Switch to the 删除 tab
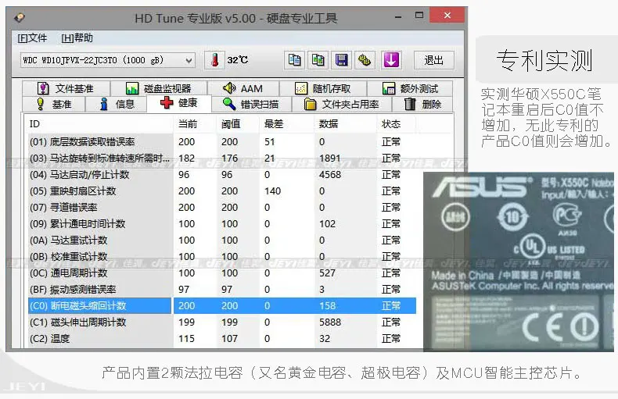The image size is (618, 399). click(x=422, y=105)
